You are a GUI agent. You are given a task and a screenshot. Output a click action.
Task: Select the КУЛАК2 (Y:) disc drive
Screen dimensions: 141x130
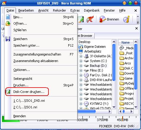click(99, 104)
